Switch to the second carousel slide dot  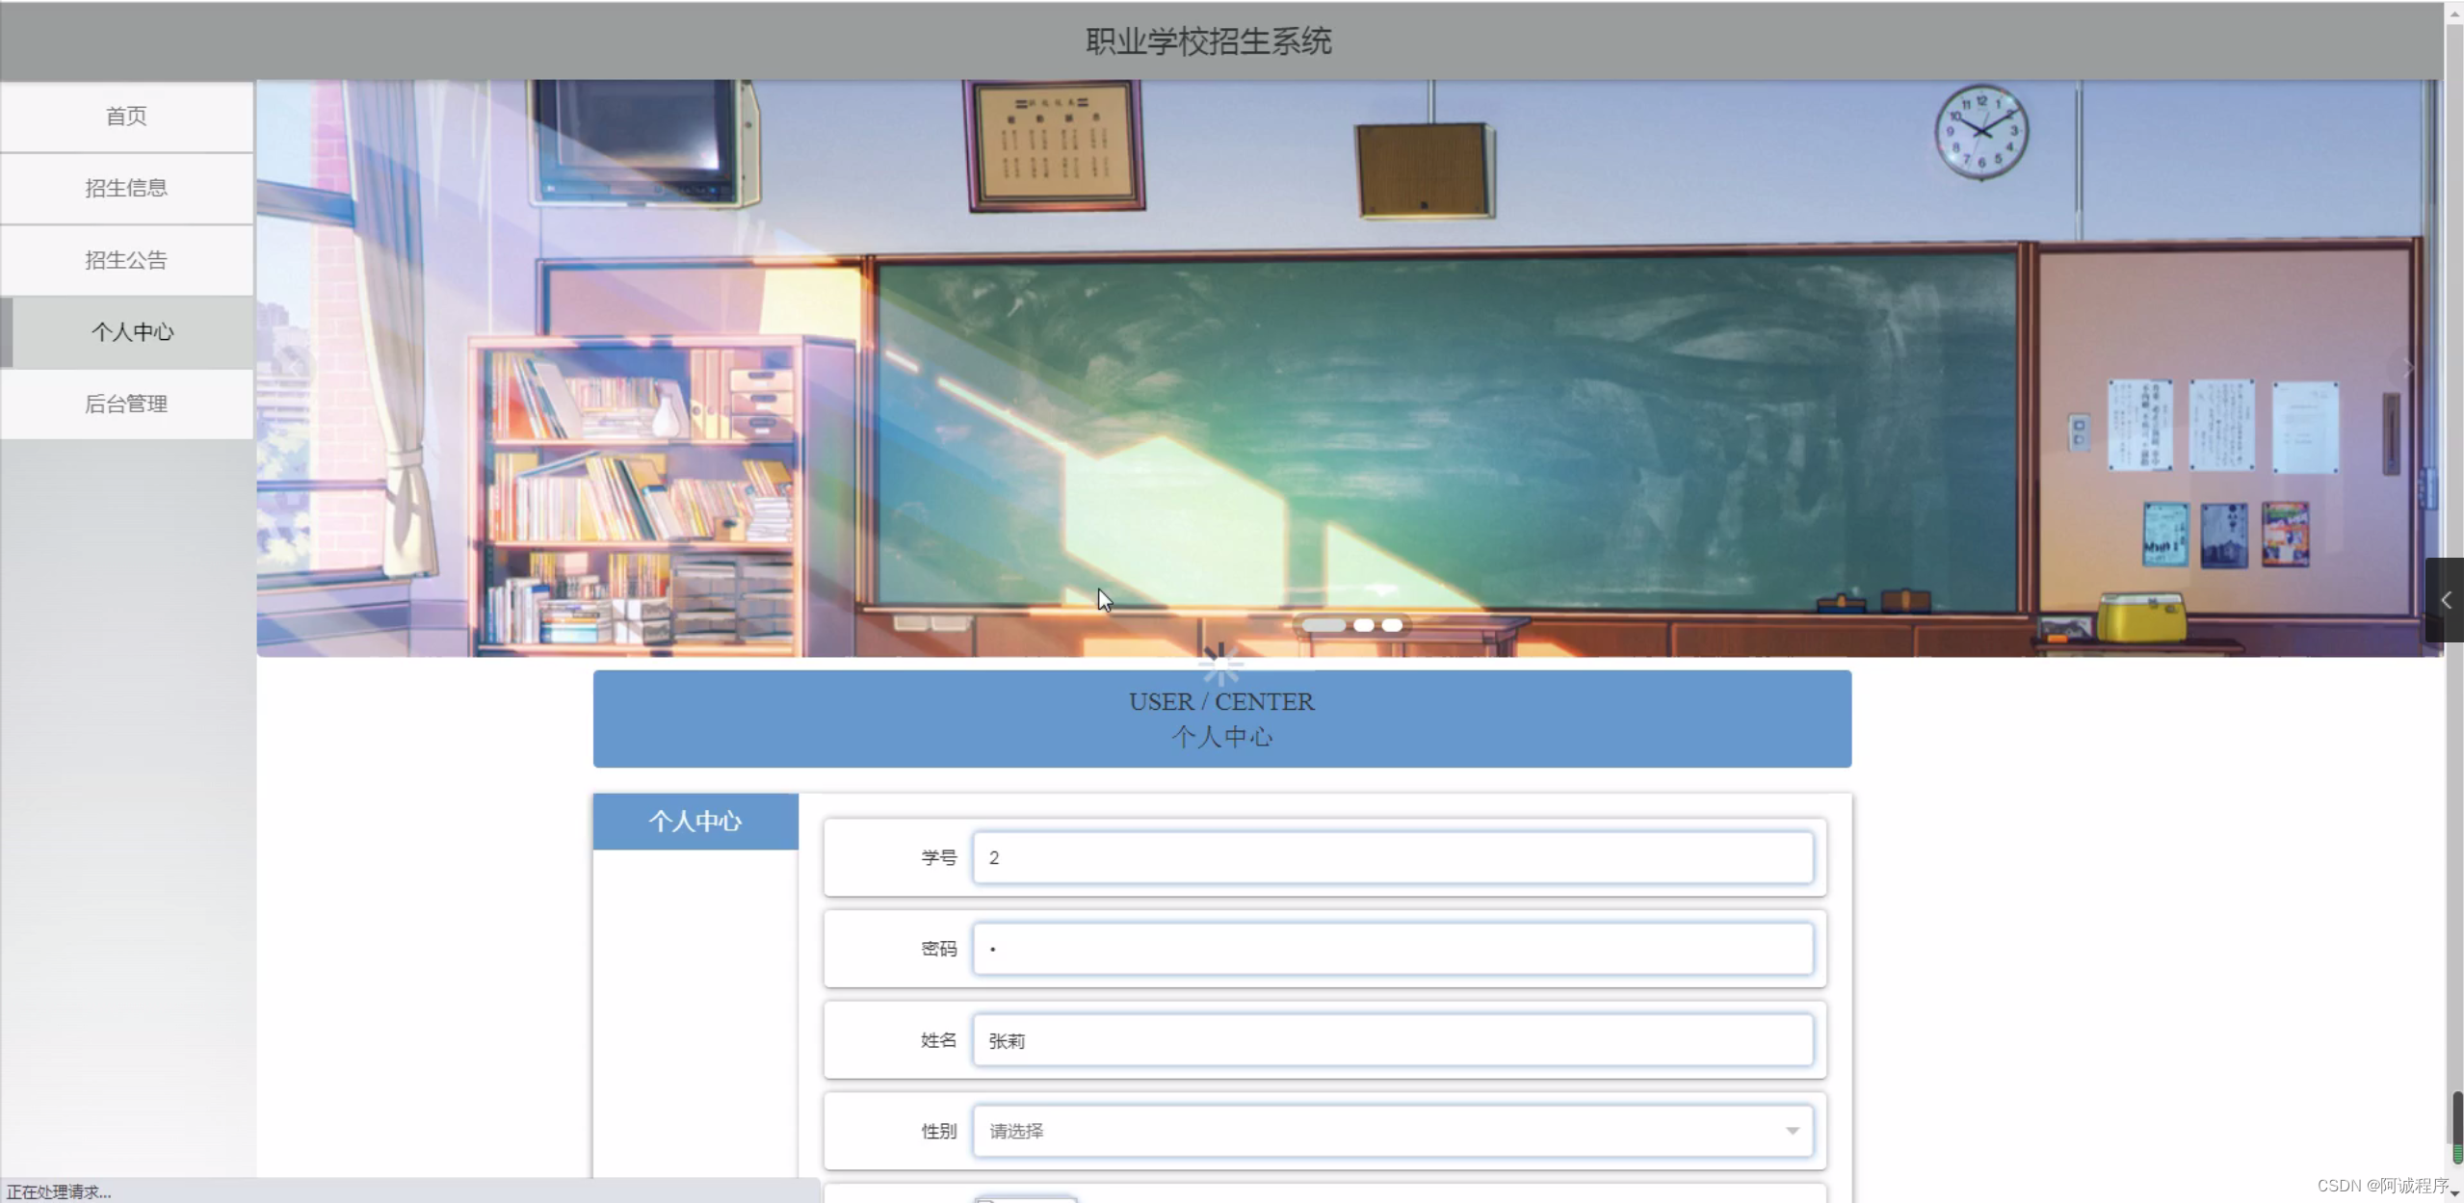[x=1364, y=625]
